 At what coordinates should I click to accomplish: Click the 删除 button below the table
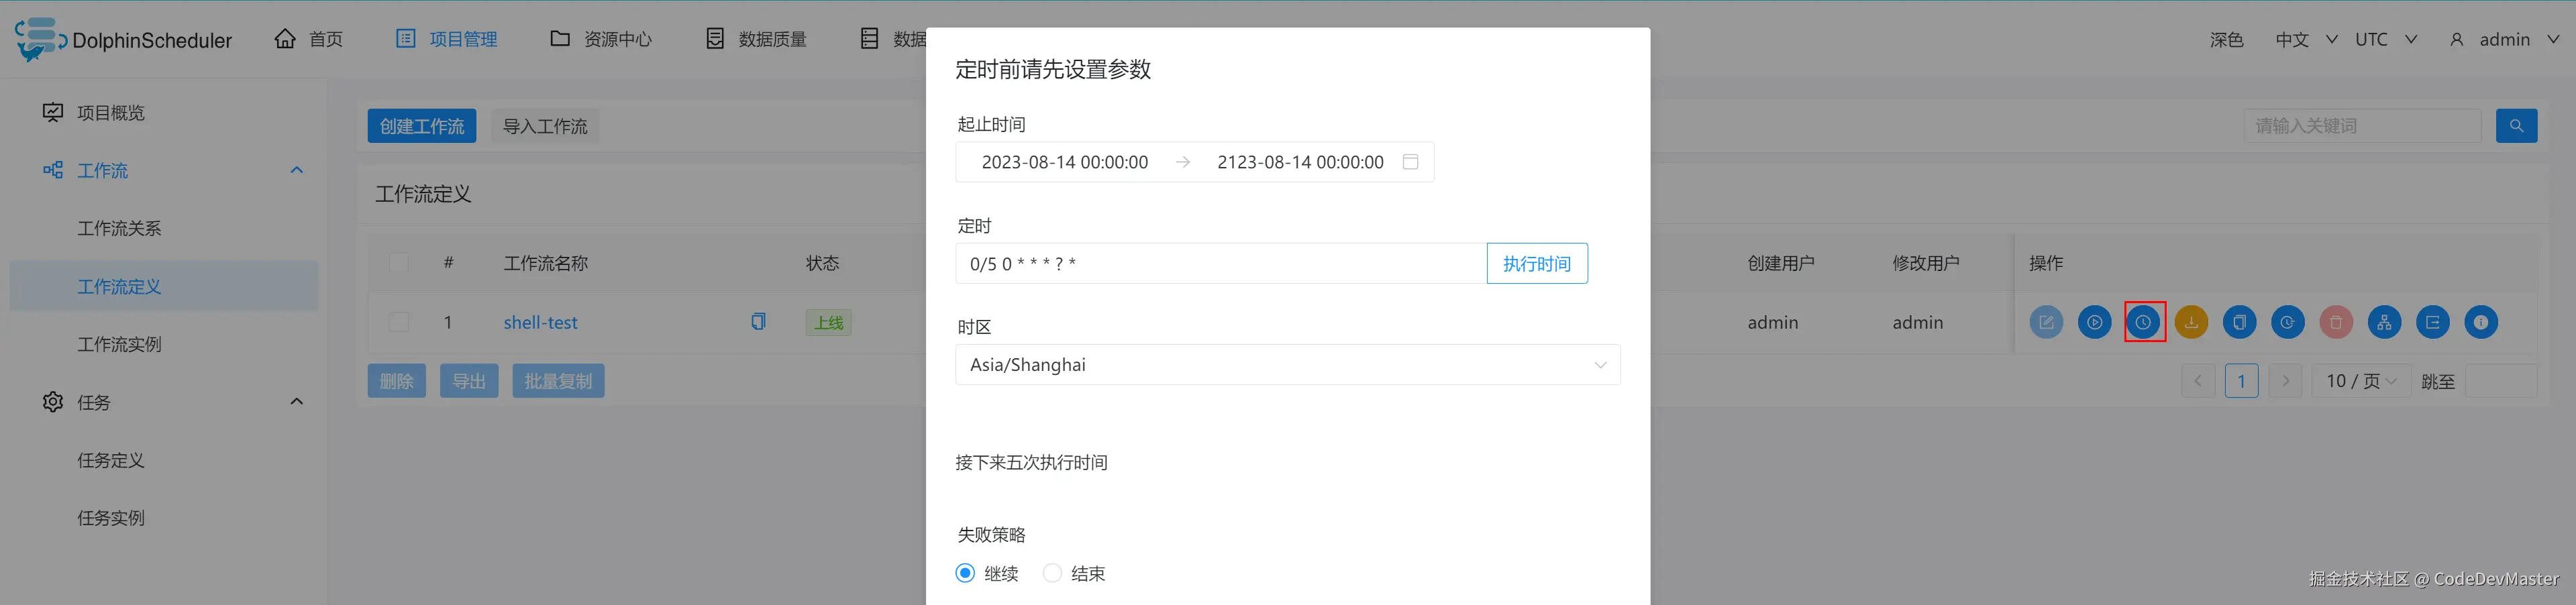(397, 381)
